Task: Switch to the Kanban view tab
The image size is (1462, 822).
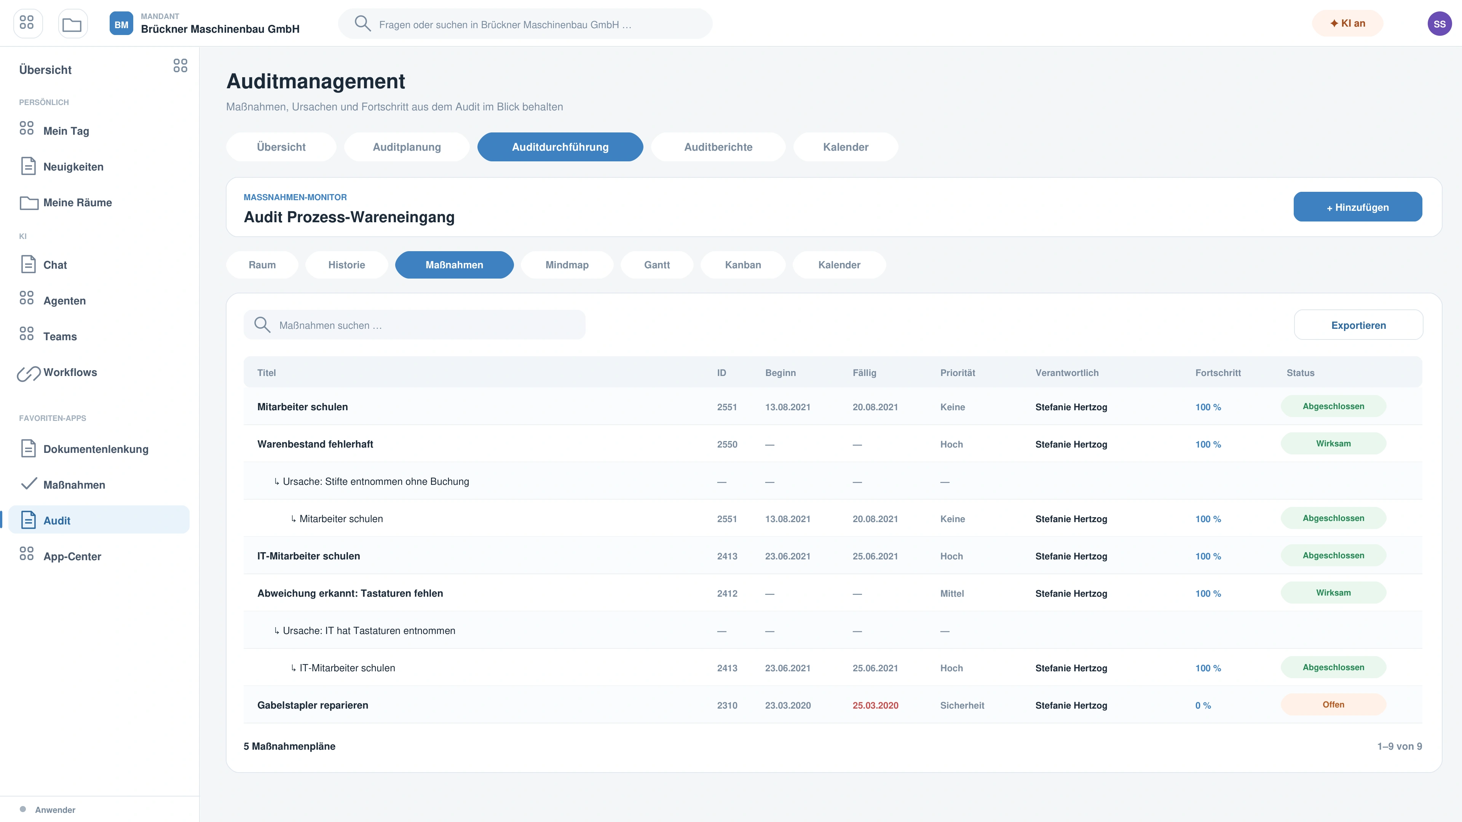Action: click(743, 265)
